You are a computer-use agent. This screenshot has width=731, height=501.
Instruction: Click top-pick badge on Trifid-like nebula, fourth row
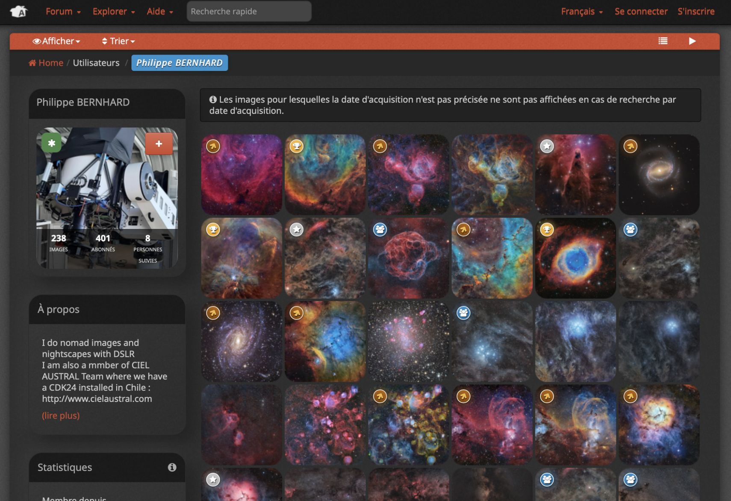630,396
